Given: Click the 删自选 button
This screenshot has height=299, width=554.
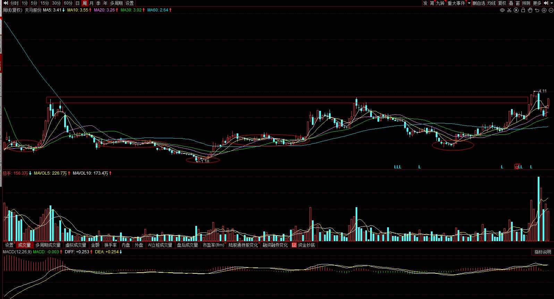Looking at the screenshot, I should pos(479,3).
